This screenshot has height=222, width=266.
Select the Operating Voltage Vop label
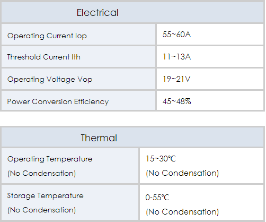pyautogui.click(x=50, y=80)
